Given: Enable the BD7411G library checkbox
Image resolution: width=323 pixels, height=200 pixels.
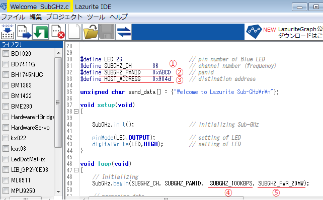Looking at the screenshot, I should pos(6,64).
